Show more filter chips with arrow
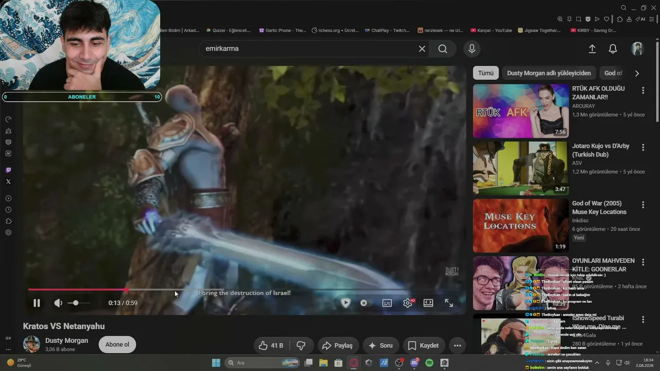 (637, 73)
